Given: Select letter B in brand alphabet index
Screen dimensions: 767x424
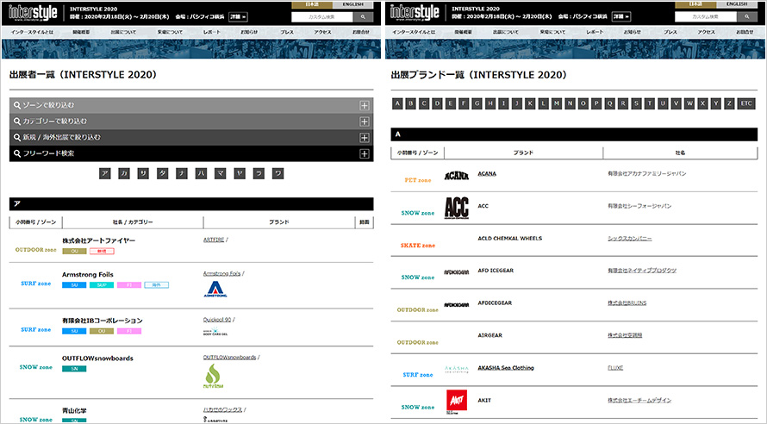Looking at the screenshot, I should (x=411, y=103).
